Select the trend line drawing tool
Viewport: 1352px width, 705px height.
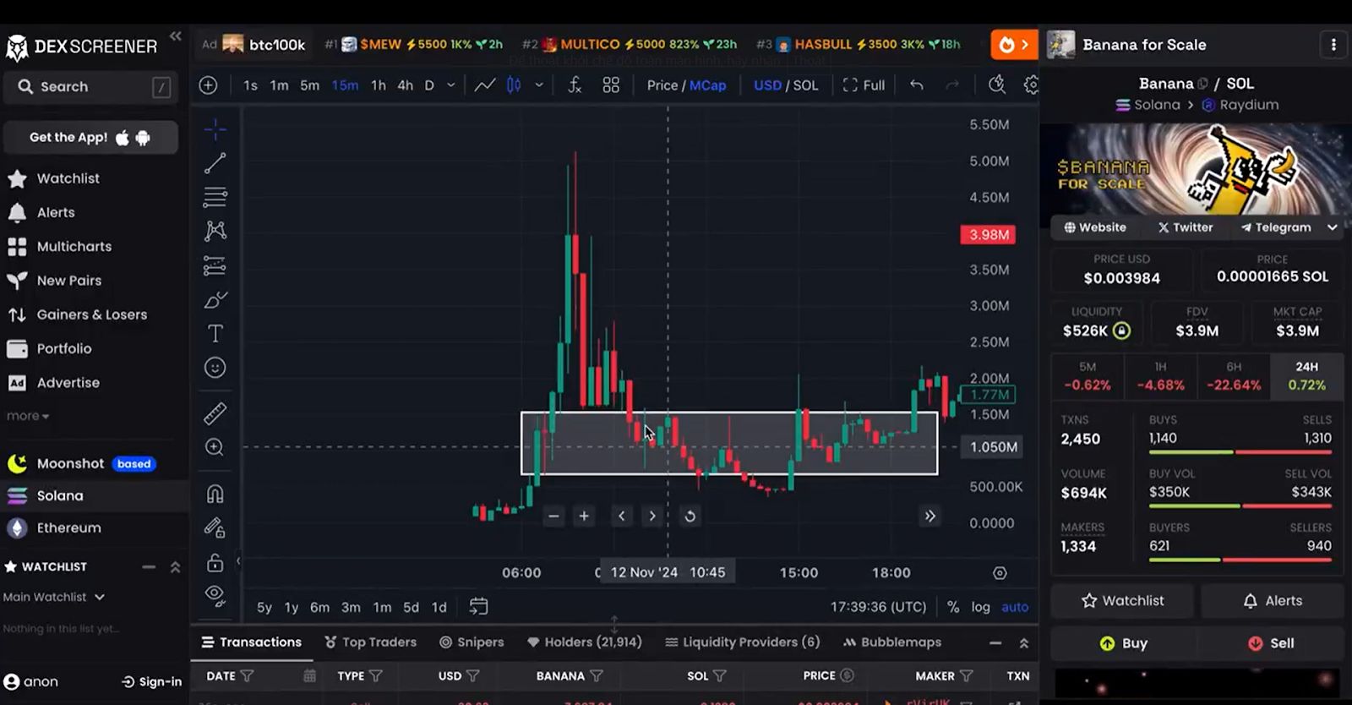point(215,163)
